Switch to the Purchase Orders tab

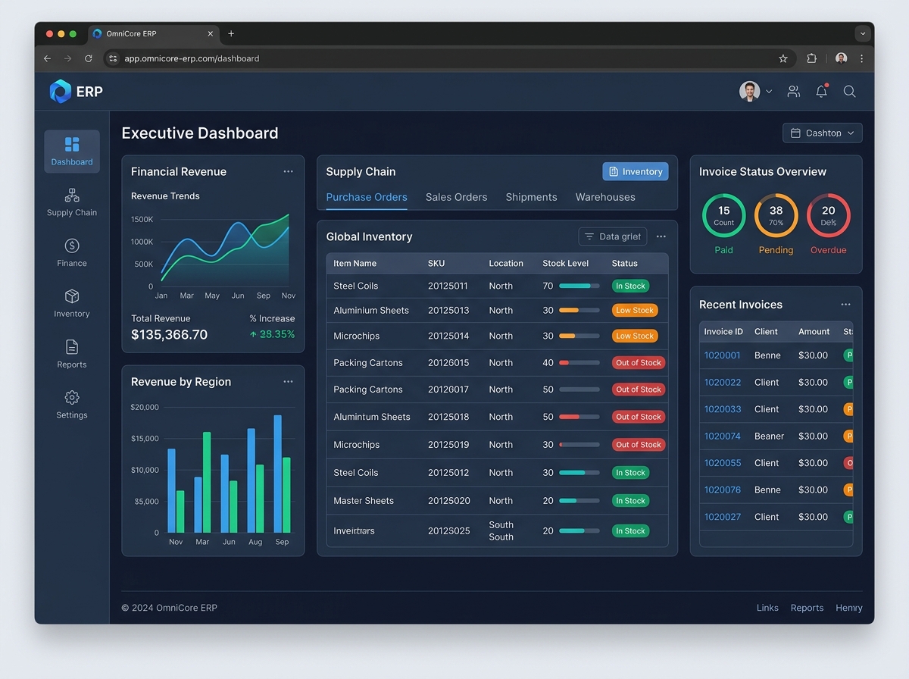pyautogui.click(x=367, y=197)
